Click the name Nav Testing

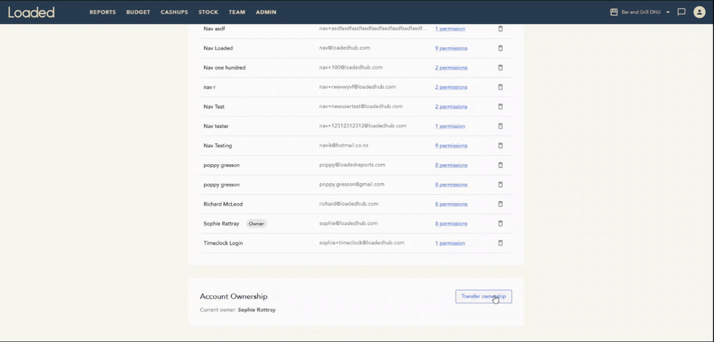(x=217, y=146)
